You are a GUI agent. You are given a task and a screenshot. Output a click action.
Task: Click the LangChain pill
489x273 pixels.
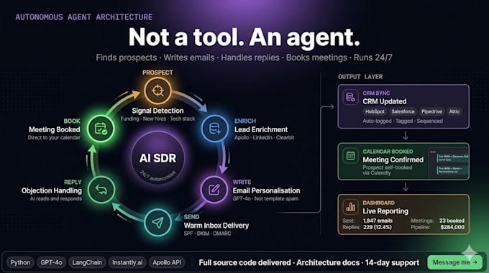click(x=87, y=262)
